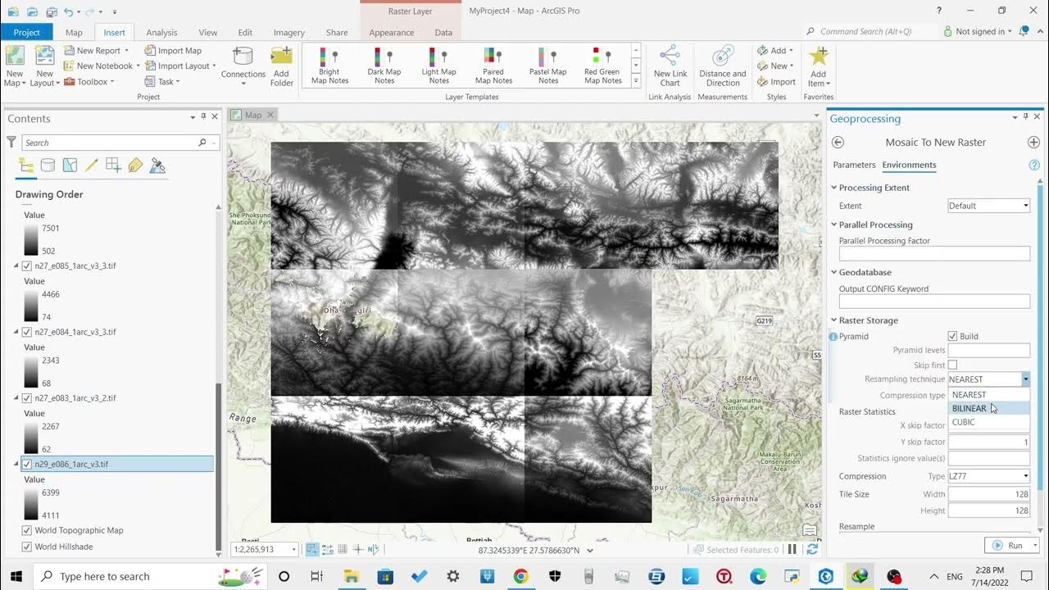Click the Run button
The image size is (1049, 590).
(1007, 546)
